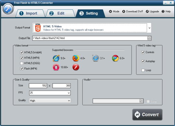Click step number 1 circle icon
The image size is (175, 126).
(x=21, y=13)
